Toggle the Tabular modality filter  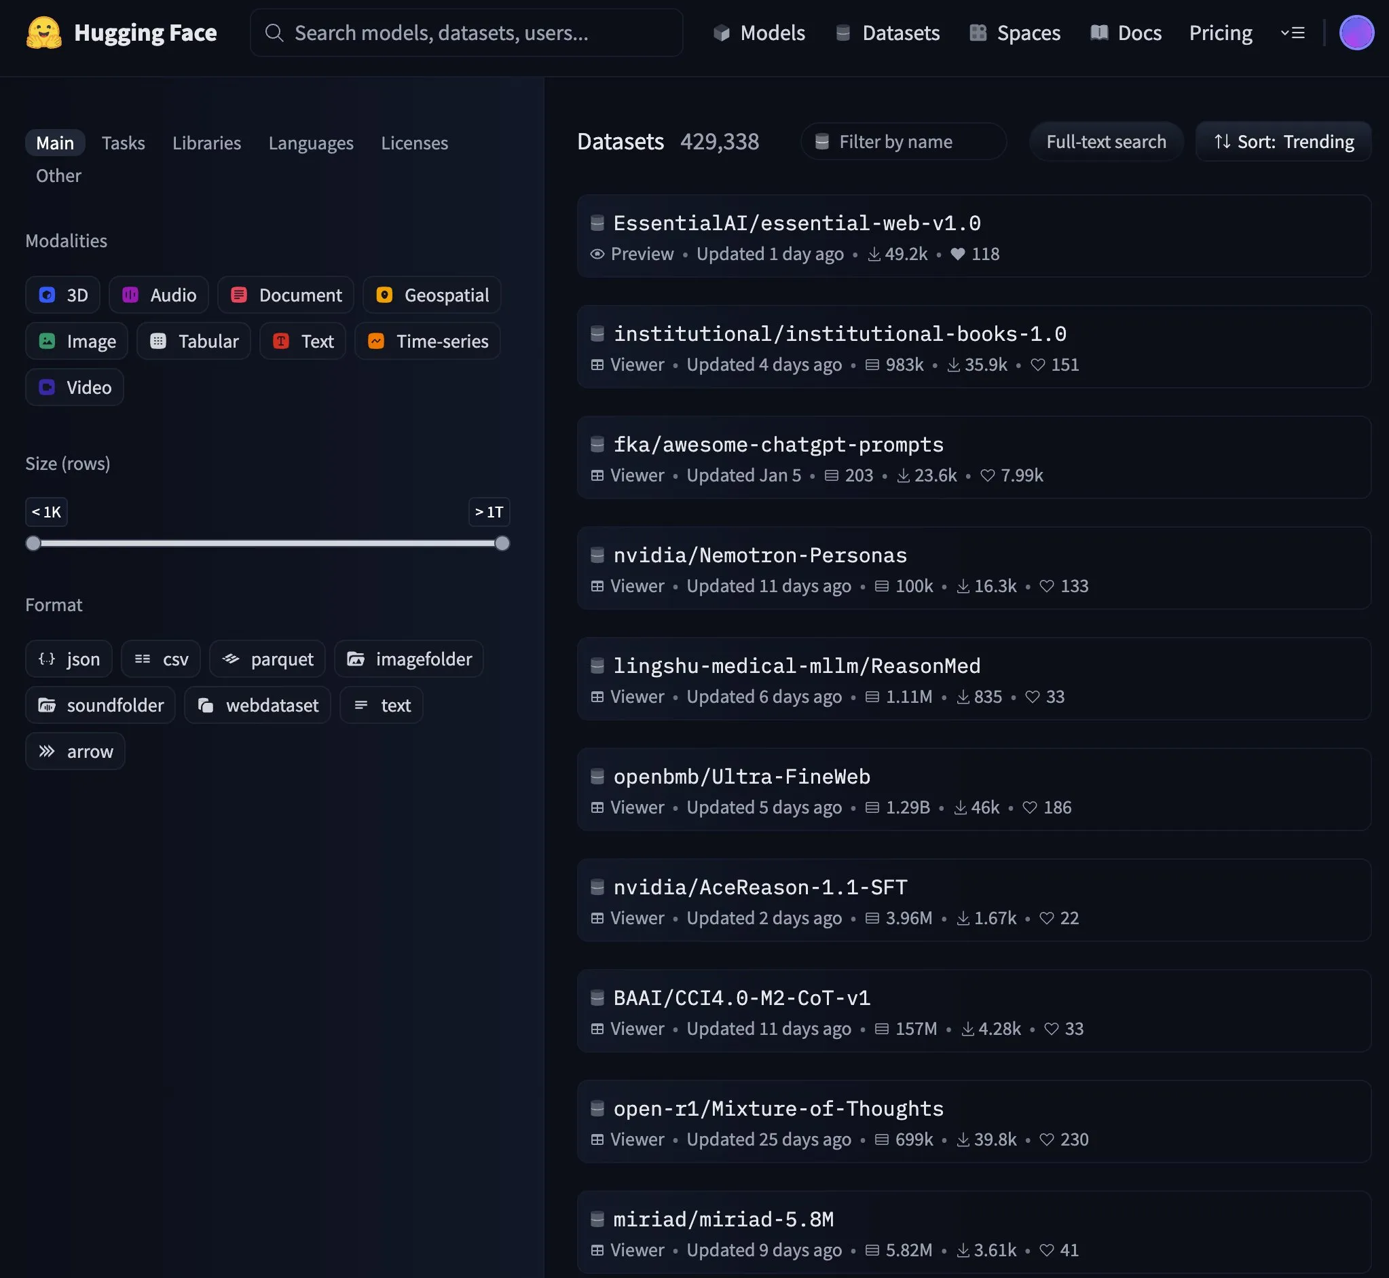coord(193,341)
